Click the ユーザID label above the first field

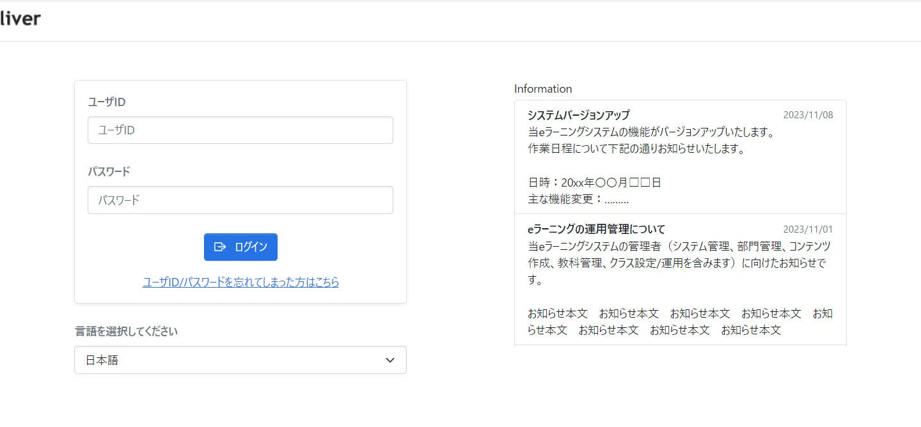click(x=107, y=102)
